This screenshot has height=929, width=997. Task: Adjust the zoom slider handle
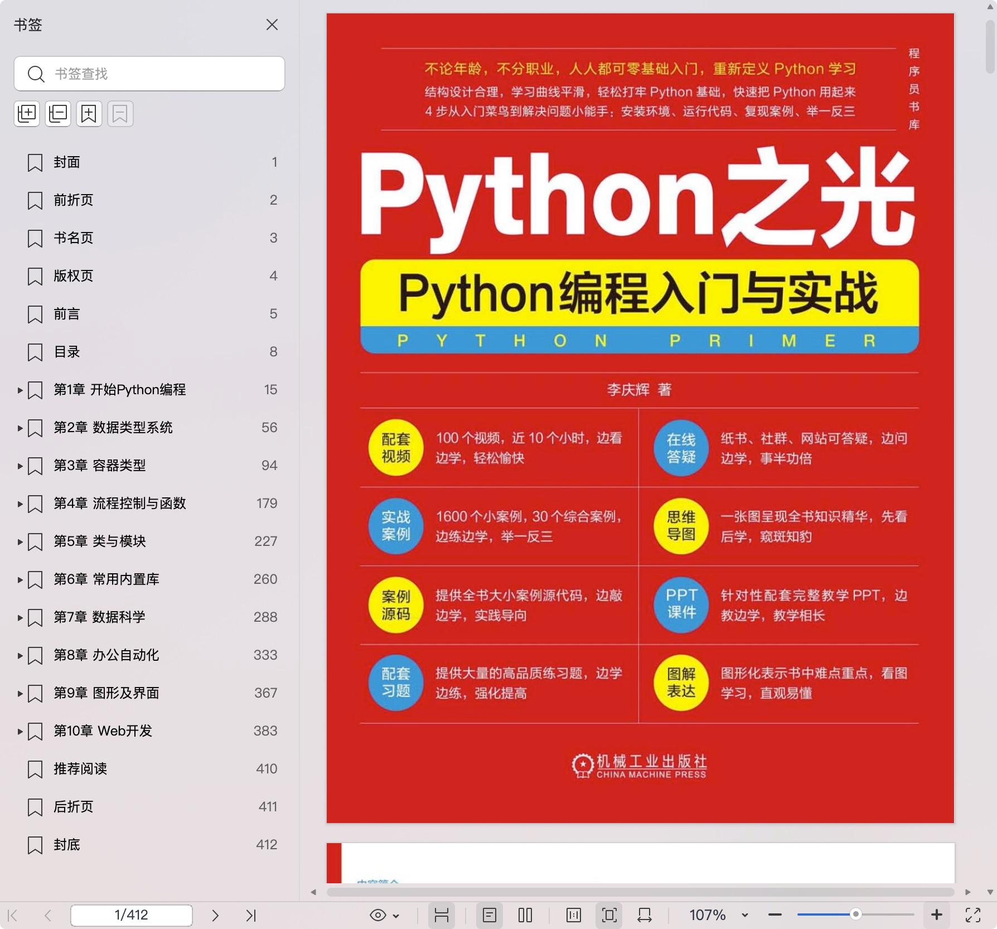click(x=855, y=915)
